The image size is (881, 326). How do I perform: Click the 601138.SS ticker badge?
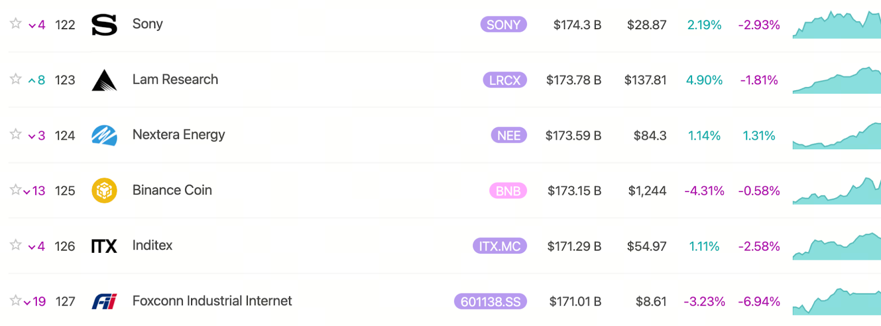click(490, 302)
